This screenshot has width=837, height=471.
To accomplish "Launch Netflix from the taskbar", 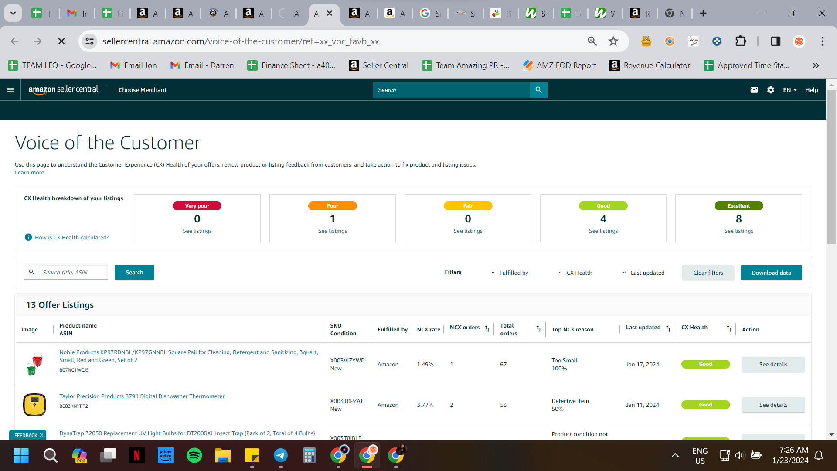I will (137, 455).
